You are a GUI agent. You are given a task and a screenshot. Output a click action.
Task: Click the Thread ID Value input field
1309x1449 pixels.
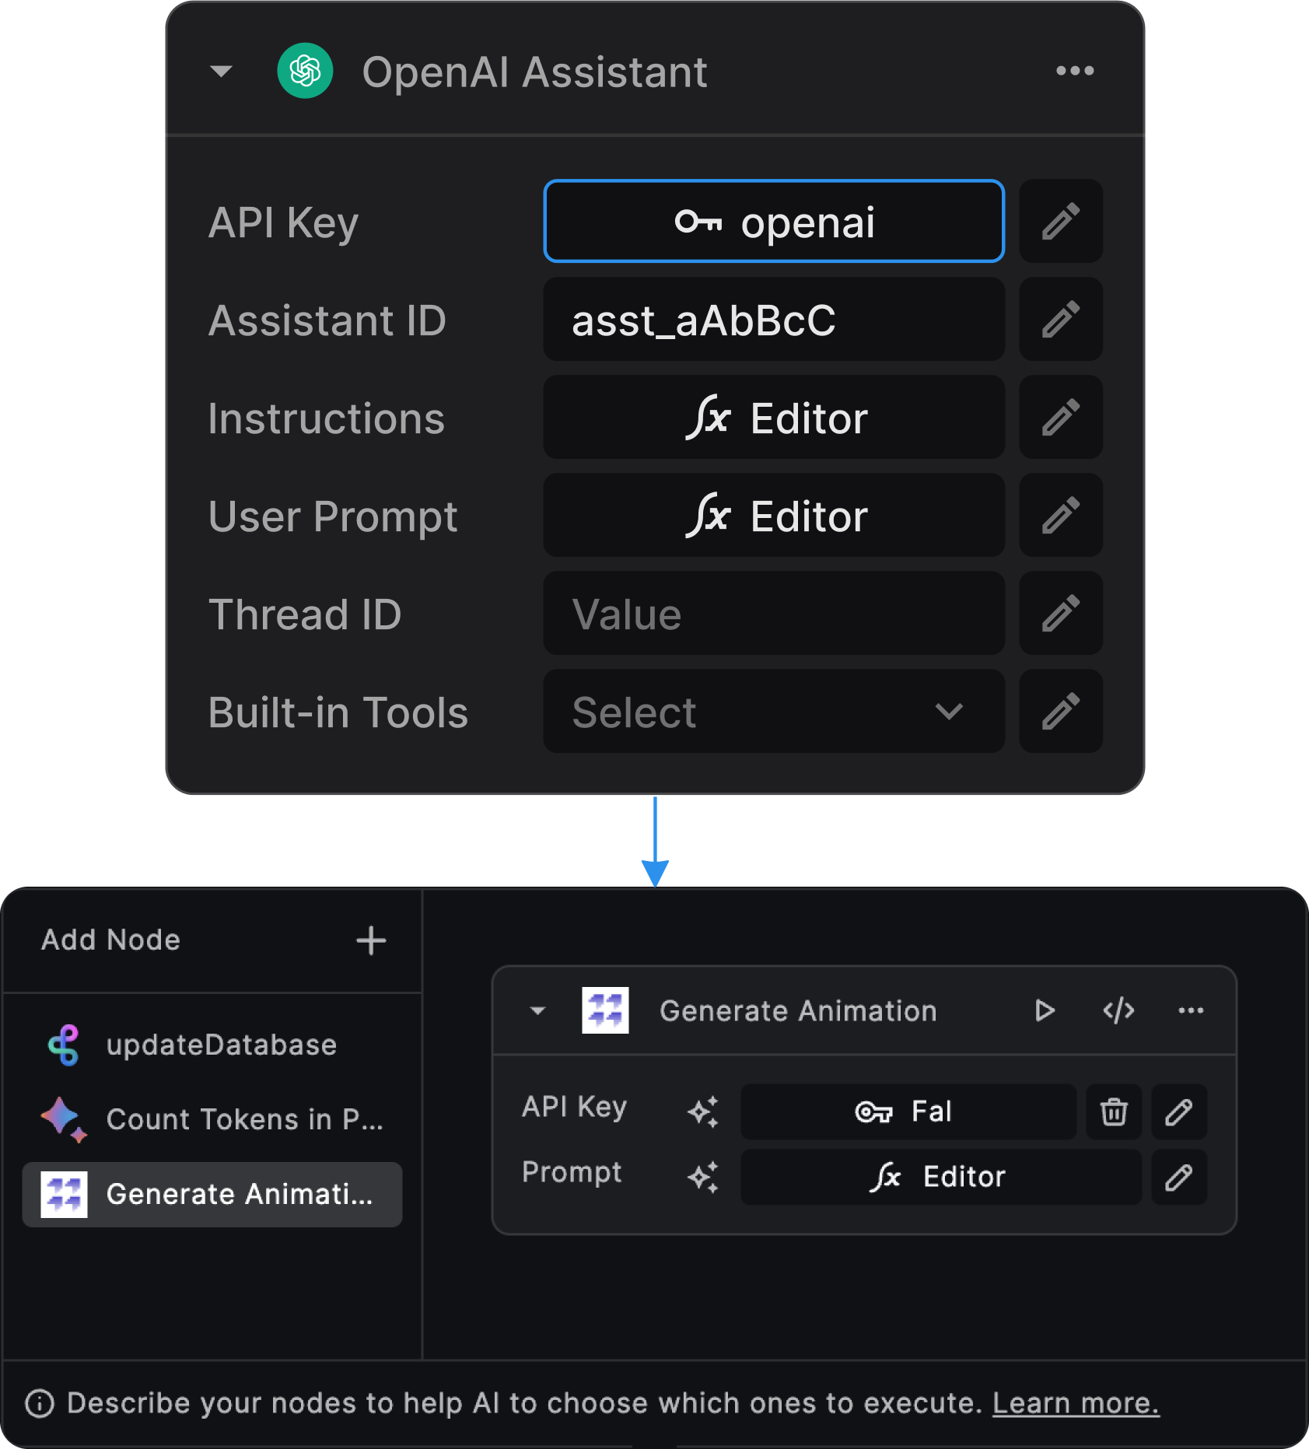click(773, 614)
